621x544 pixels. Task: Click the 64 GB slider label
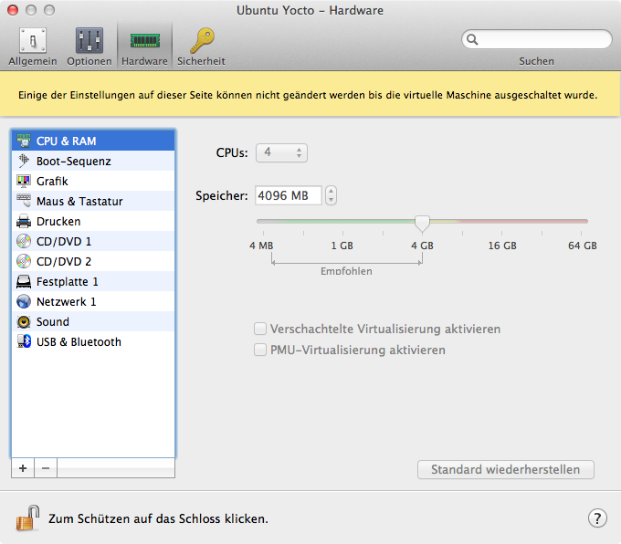click(x=583, y=246)
